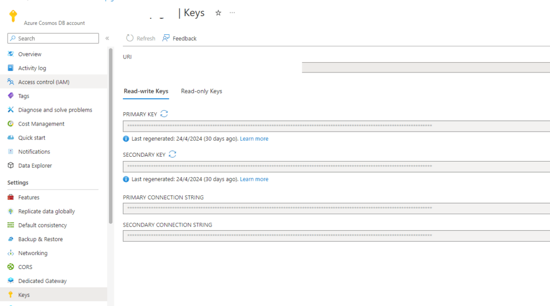This screenshot has height=306, width=550.
Task: Switch to Read-write Keys tab
Action: [146, 91]
